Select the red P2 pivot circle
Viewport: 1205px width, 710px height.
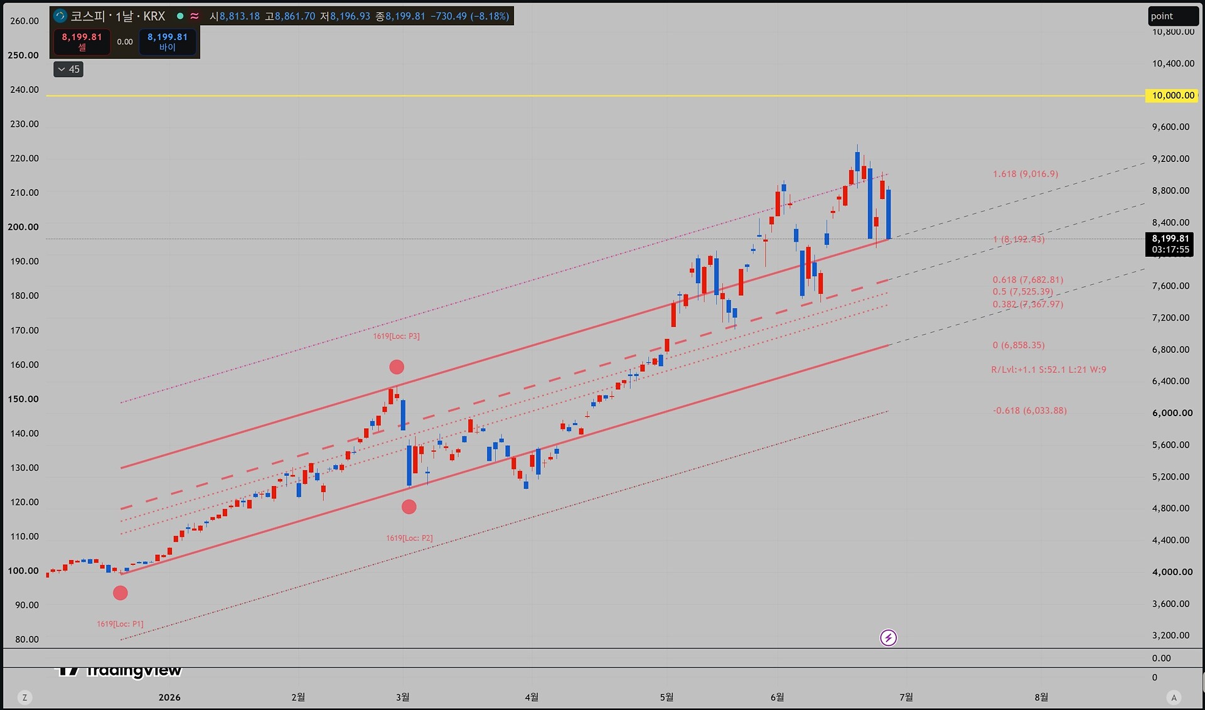(409, 507)
